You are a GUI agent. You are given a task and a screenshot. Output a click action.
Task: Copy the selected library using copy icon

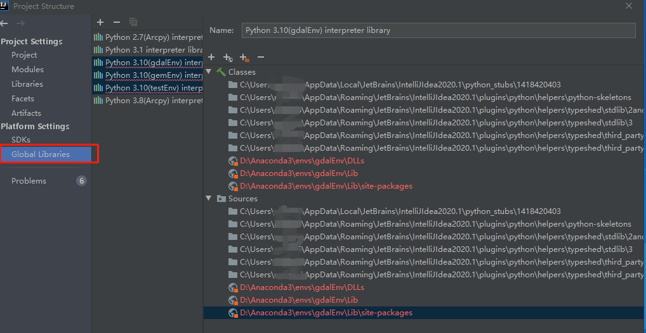[x=133, y=22]
